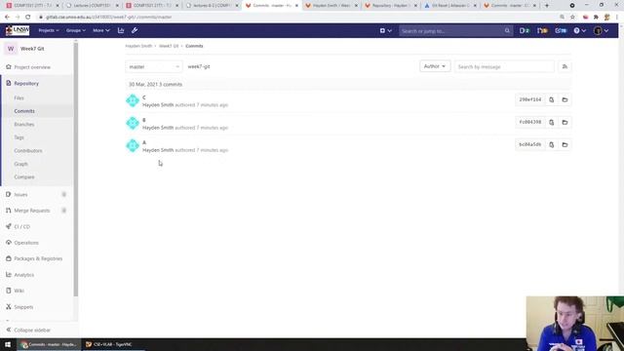624x351 pixels.
Task: Select Repository in sidebar
Action: pos(26,83)
